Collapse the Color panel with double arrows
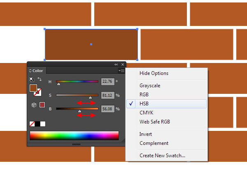The width and height of the screenshot is (247, 170). point(116,65)
